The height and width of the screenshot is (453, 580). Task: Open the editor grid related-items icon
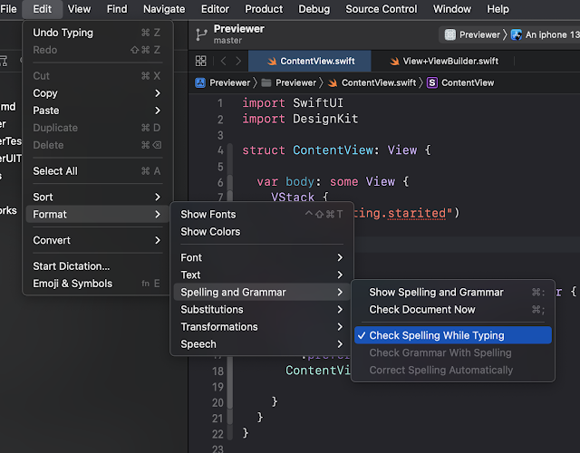[200, 61]
